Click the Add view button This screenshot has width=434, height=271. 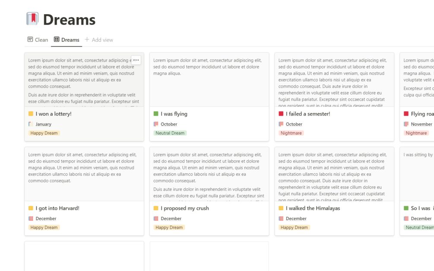99,40
